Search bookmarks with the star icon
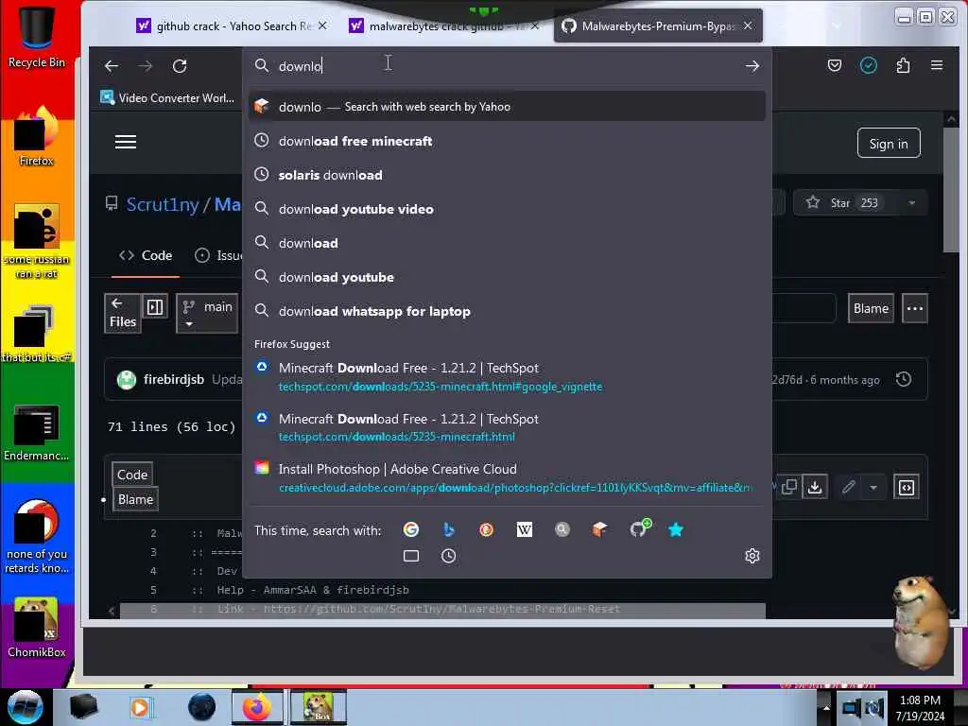Screen dimensions: 968x726 coord(675,529)
